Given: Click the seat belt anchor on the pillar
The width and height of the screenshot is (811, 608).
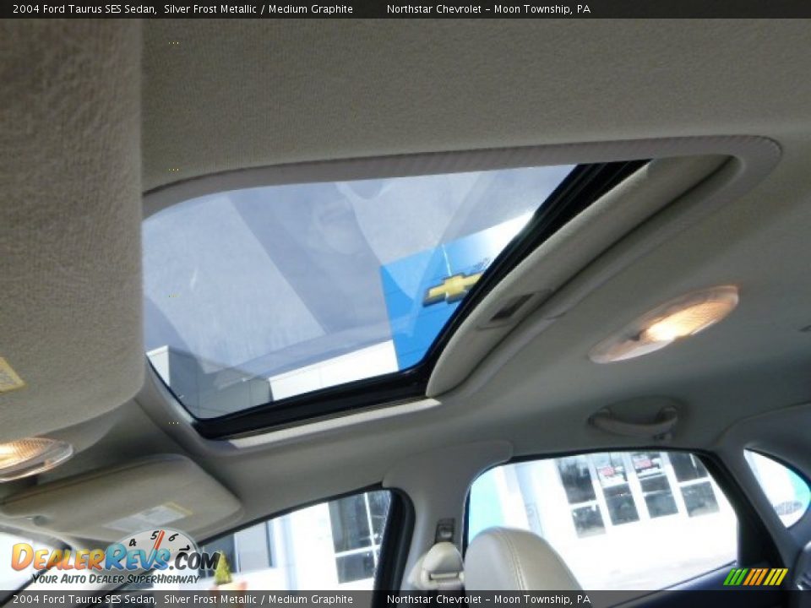Looking at the screenshot, I should 444,531.
